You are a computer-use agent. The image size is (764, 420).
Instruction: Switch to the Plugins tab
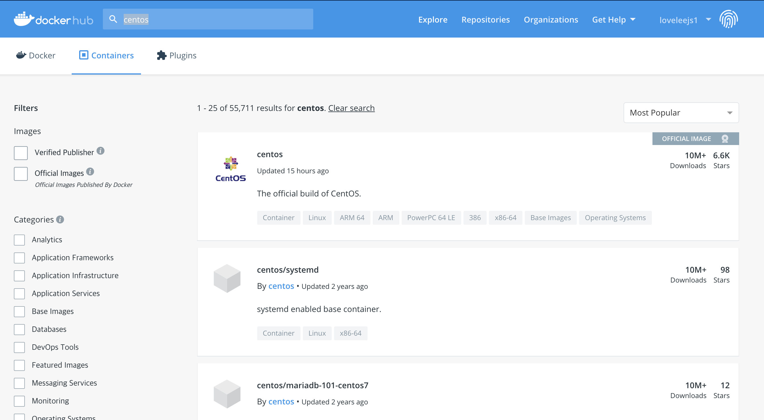pos(177,55)
